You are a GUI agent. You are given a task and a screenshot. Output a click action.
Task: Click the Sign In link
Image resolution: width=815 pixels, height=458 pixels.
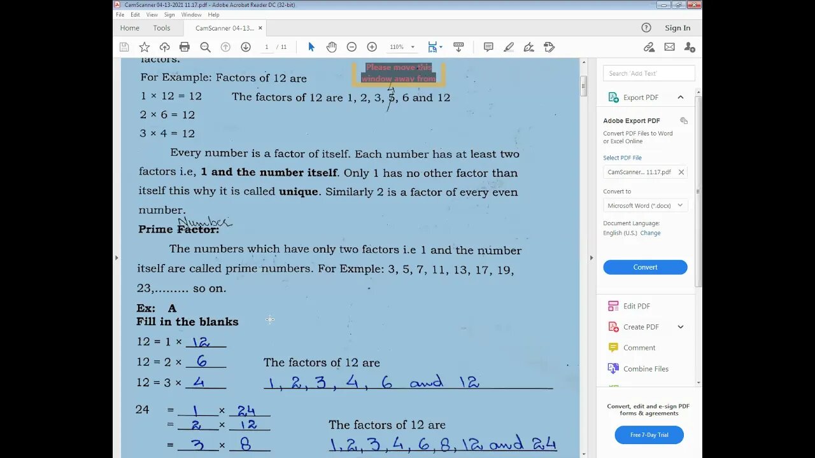(677, 28)
